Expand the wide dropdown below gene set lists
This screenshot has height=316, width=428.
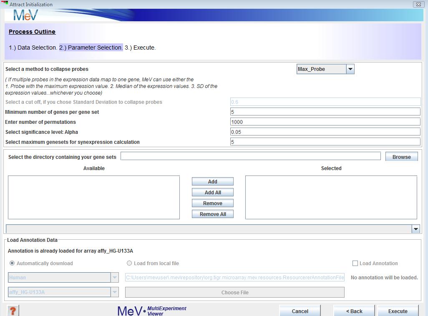(415, 229)
